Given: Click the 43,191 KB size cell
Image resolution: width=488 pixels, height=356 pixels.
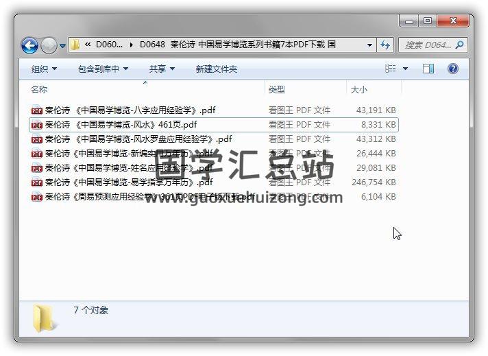Looking at the screenshot, I should [x=376, y=110].
